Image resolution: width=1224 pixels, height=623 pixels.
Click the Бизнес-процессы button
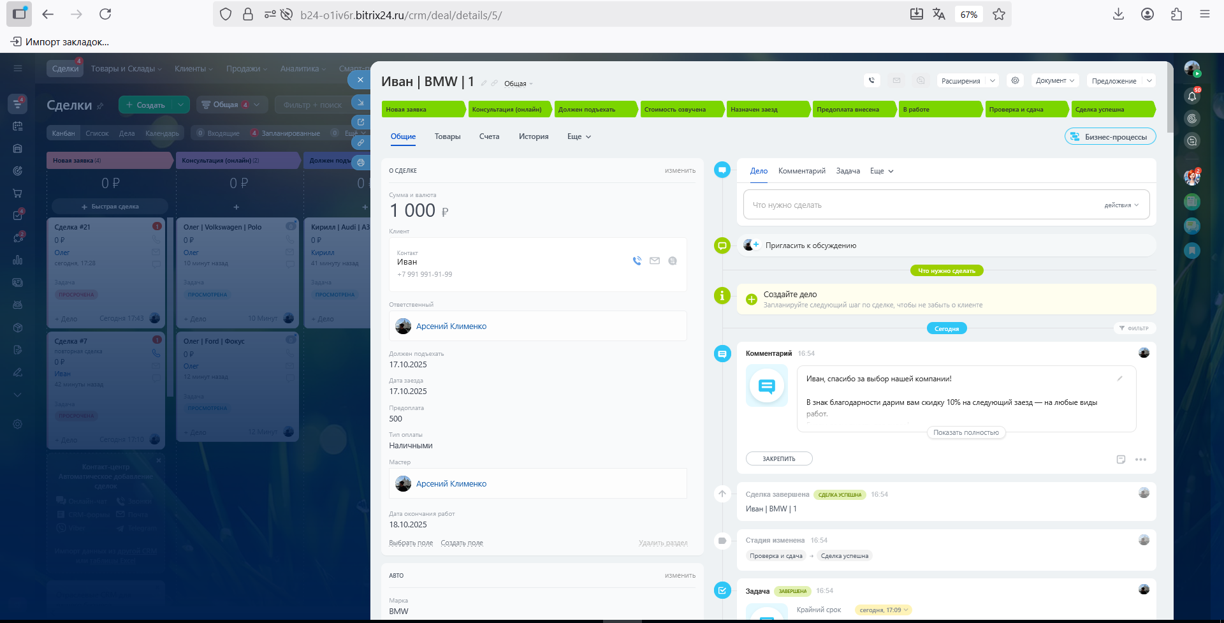point(1110,136)
